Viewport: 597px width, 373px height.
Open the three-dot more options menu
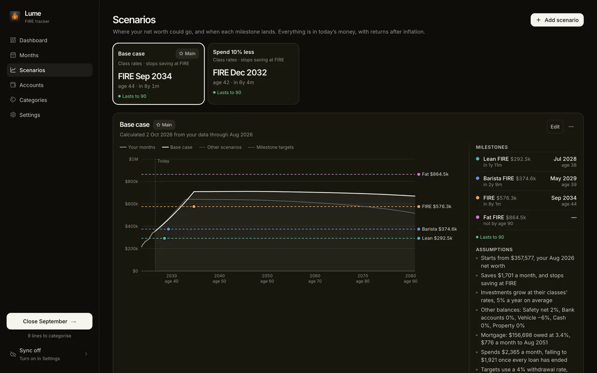tap(571, 127)
